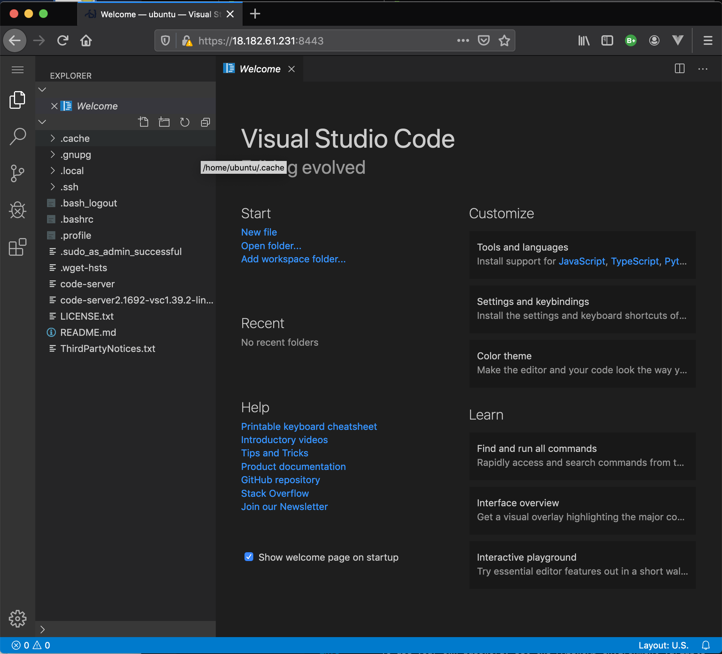Image resolution: width=722 pixels, height=654 pixels.
Task: Open the Extensions view icon
Action: 17,247
